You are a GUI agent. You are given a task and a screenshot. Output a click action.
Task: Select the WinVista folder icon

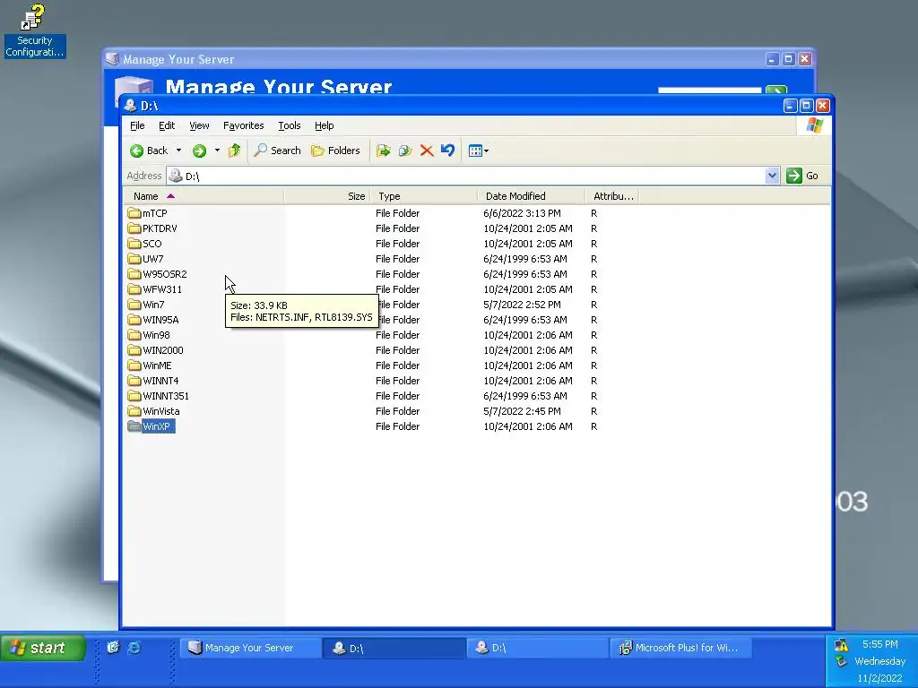[x=134, y=410]
